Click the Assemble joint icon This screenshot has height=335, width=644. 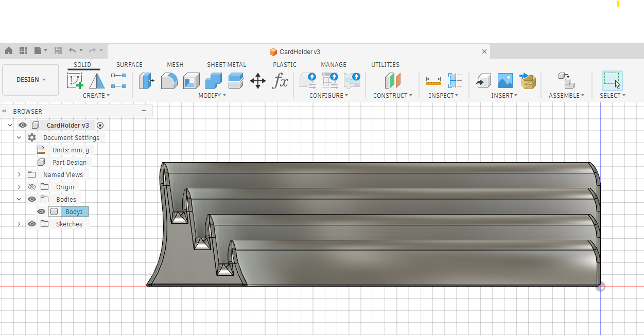pos(566,81)
